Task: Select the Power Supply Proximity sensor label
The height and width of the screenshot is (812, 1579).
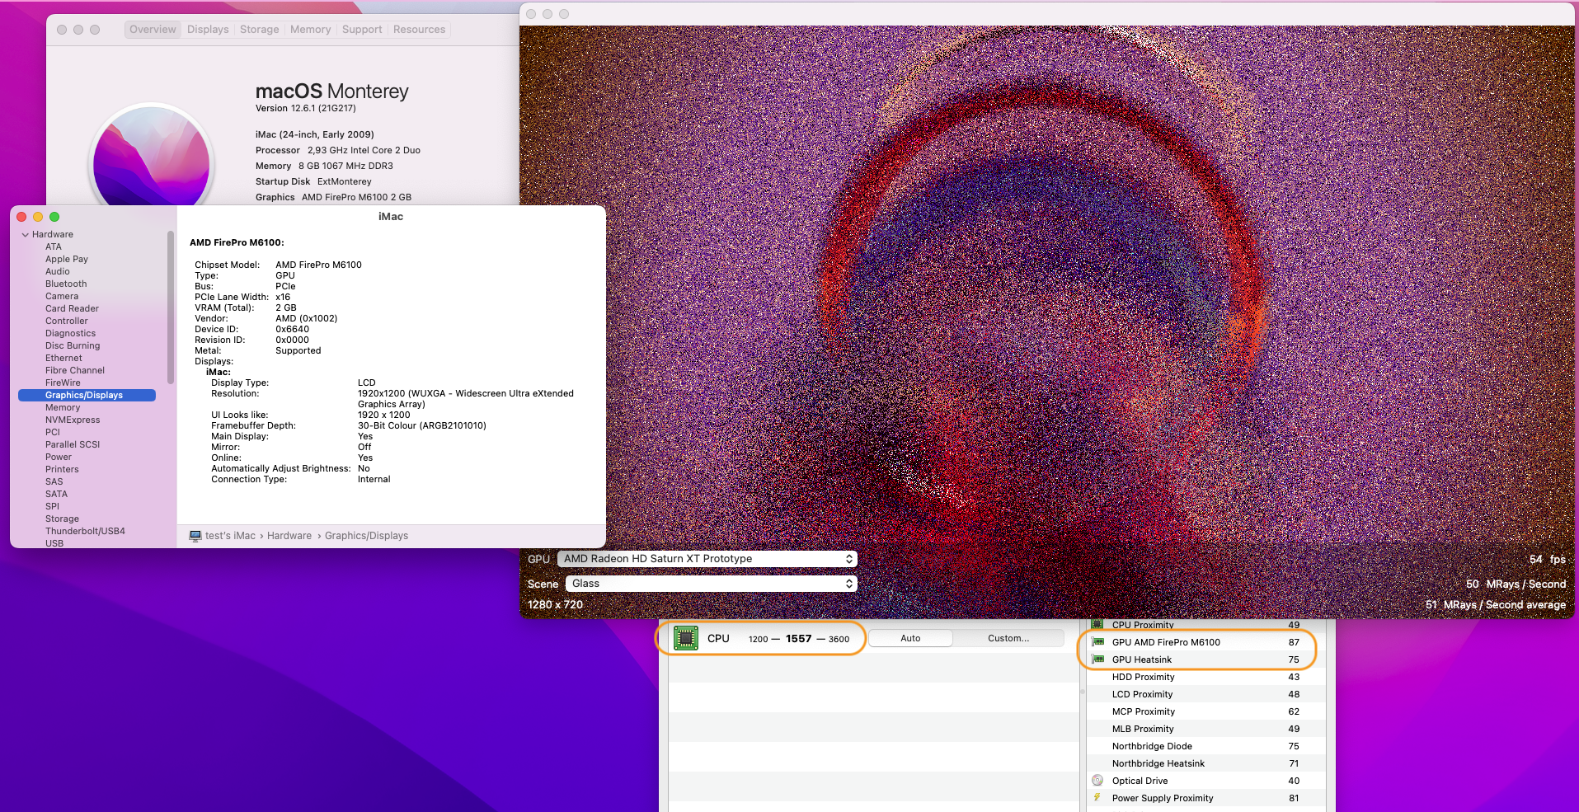Action: [1163, 798]
